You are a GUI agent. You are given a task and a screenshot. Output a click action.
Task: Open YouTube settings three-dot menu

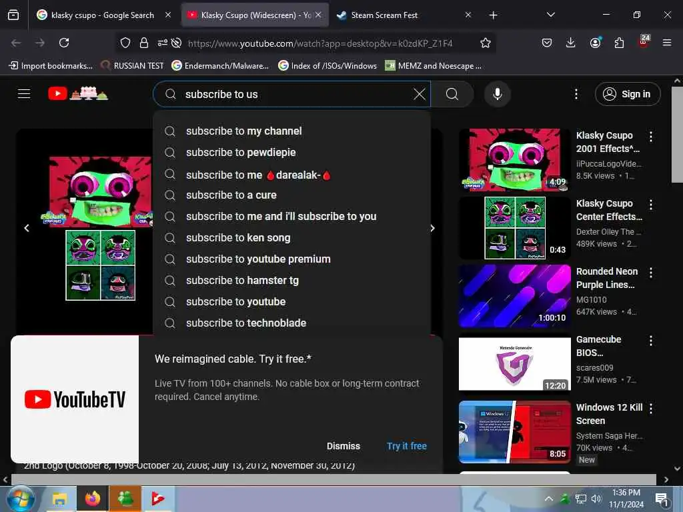(x=576, y=94)
